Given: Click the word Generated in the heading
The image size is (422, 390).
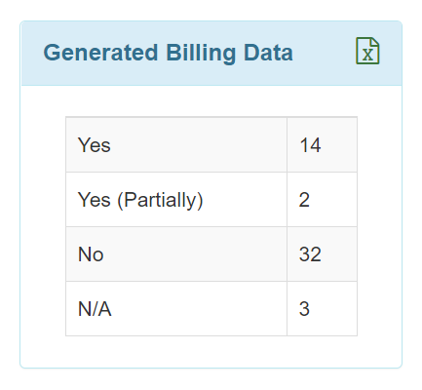Looking at the screenshot, I should click(x=100, y=53).
